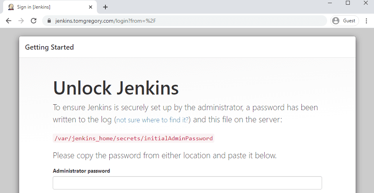374x193 pixels.
Task: Open the Guest profile menu
Action: tap(345, 21)
